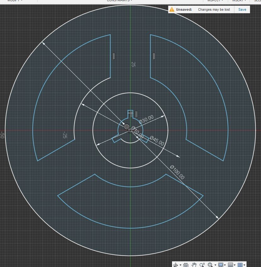Click the Save link in the unsaved notice
Screen dimensions: 261x267
(x=242, y=9)
